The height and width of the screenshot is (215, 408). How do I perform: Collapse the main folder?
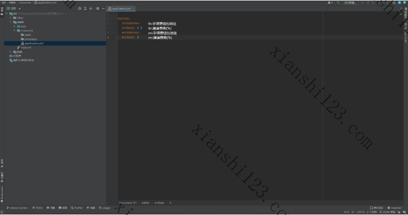[10, 22]
